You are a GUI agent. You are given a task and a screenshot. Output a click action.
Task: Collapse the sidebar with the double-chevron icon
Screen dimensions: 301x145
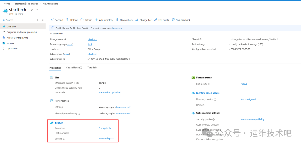point(43,20)
